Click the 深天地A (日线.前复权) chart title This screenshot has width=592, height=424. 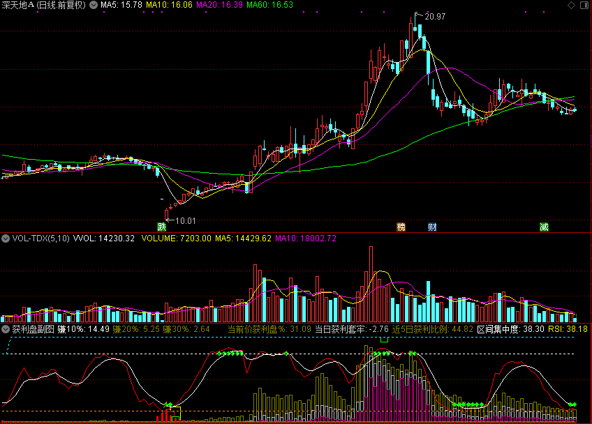click(44, 5)
